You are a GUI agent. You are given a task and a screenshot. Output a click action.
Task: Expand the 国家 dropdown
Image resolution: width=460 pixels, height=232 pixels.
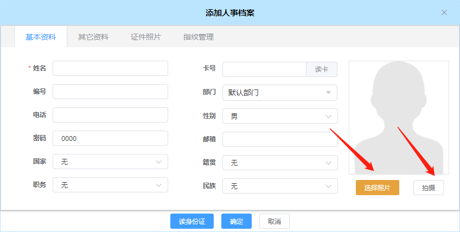coord(110,162)
